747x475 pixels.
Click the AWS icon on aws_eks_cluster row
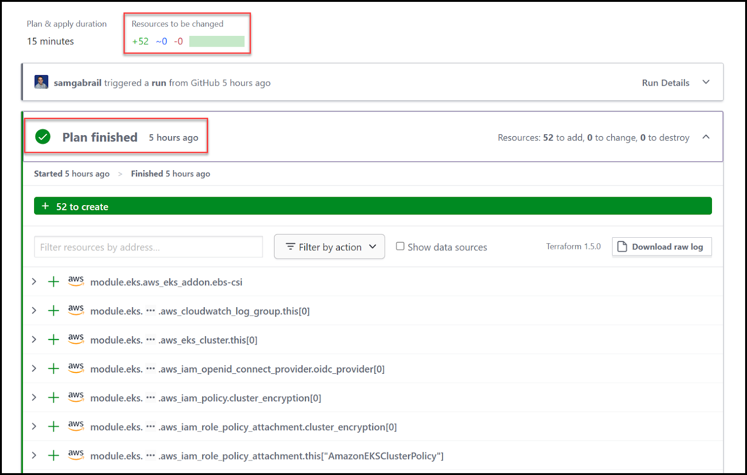(x=76, y=339)
